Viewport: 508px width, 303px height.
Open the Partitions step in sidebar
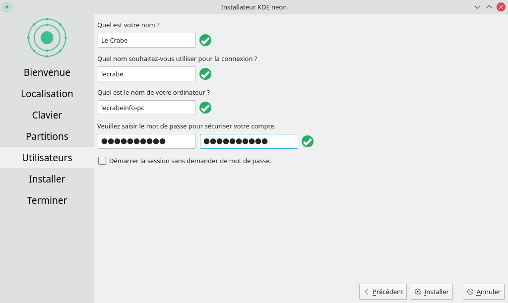pyautogui.click(x=47, y=136)
